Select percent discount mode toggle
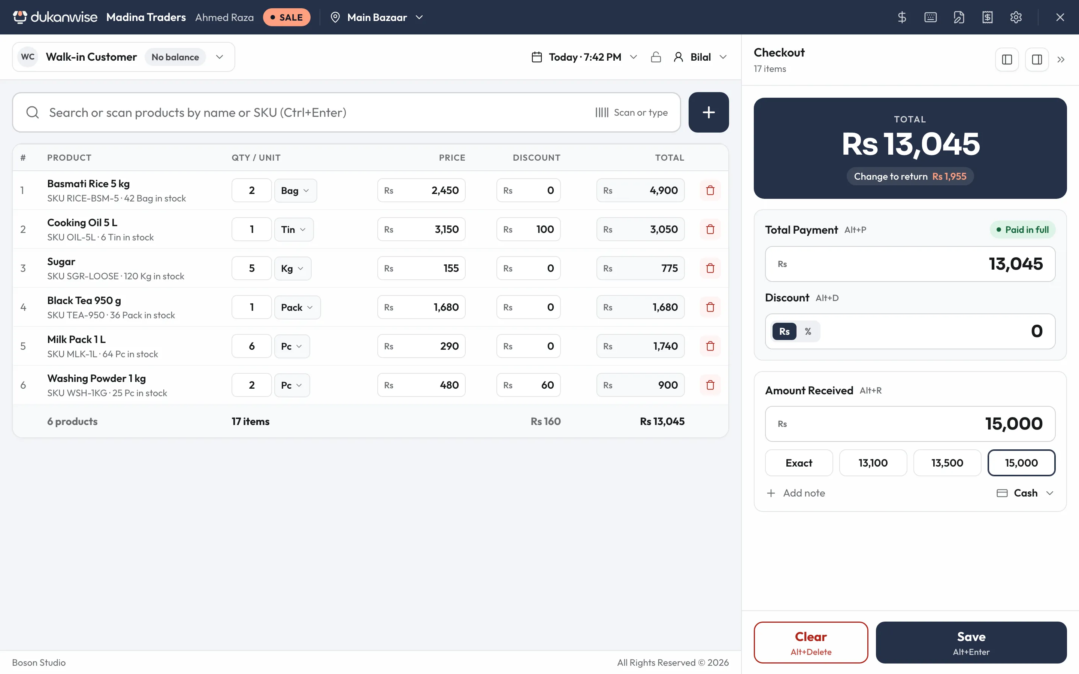The height and width of the screenshot is (674, 1079). coord(808,331)
